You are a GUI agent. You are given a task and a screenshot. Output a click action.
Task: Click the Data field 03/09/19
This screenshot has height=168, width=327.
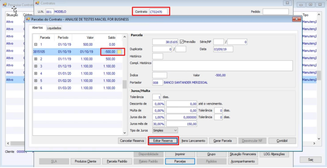pos(223,49)
